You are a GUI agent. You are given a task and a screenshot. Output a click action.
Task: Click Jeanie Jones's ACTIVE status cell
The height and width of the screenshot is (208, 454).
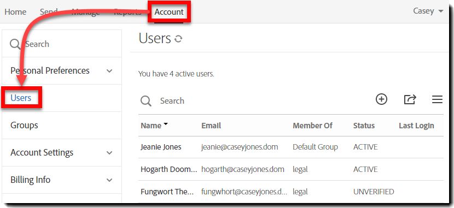click(365, 147)
